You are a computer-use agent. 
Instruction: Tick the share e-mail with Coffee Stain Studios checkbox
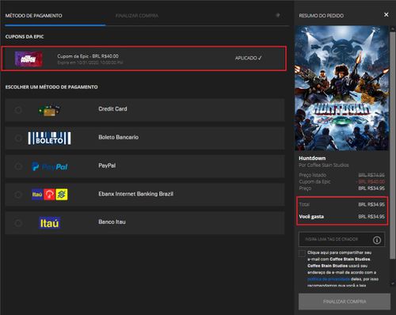click(x=302, y=253)
